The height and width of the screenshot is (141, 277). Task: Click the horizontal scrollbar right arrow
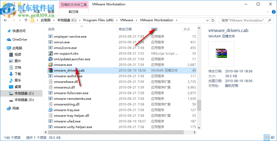point(194,132)
